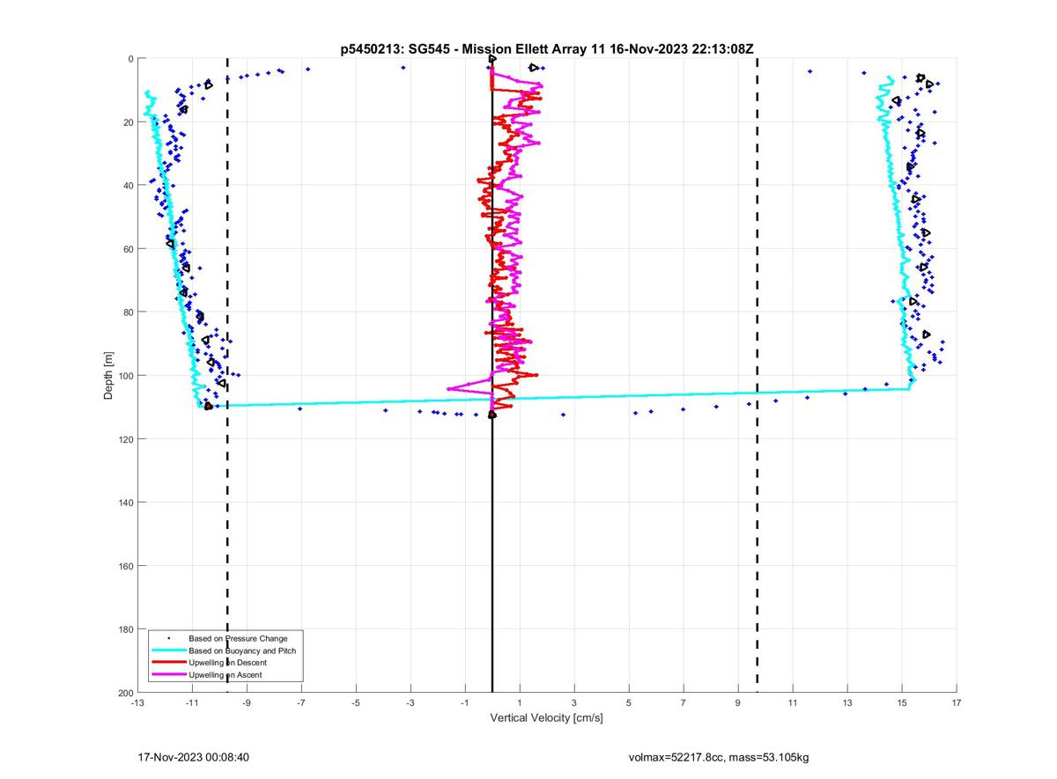Click the 'Vertical Velocity [cm/s]' axis label
Image resolution: width=1057 pixels, height=779 pixels.
point(546,718)
